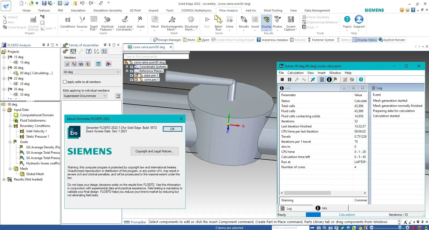This screenshot has width=429, height=230.
Task: Open the Electrical Features tool
Action: tap(107, 23)
